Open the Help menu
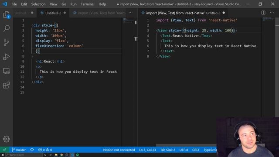Image resolution: width=279 pixels, height=157 pixels. [x=102, y=4]
